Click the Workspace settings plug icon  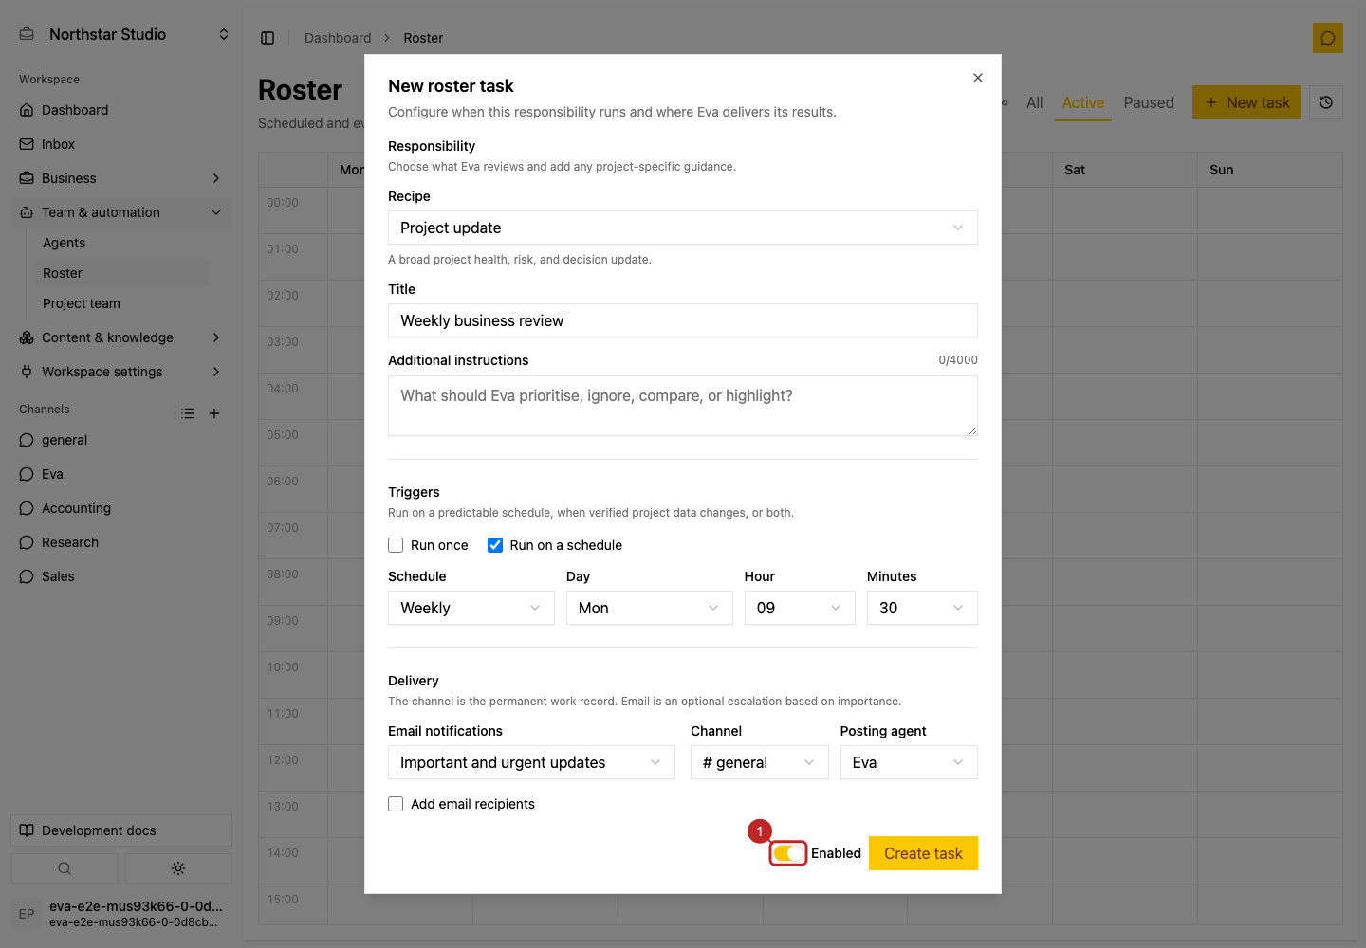coord(27,372)
